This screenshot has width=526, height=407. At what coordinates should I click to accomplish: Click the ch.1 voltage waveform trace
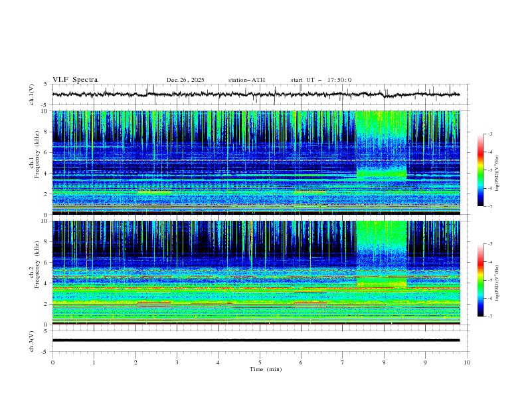click(256, 94)
